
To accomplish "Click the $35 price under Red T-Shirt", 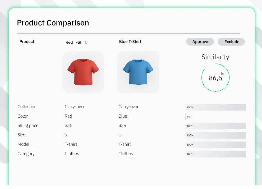I will (x=69, y=125).
